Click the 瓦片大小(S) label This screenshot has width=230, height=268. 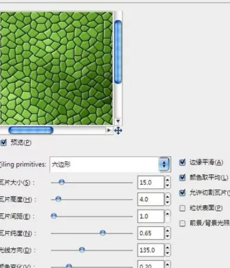point(17,183)
